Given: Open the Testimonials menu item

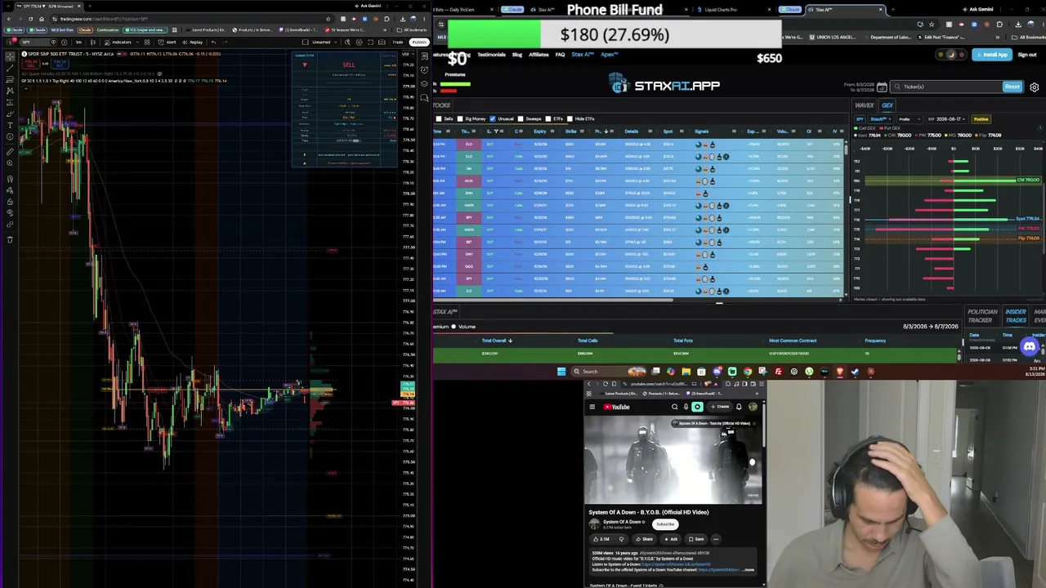Looking at the screenshot, I should click(491, 55).
